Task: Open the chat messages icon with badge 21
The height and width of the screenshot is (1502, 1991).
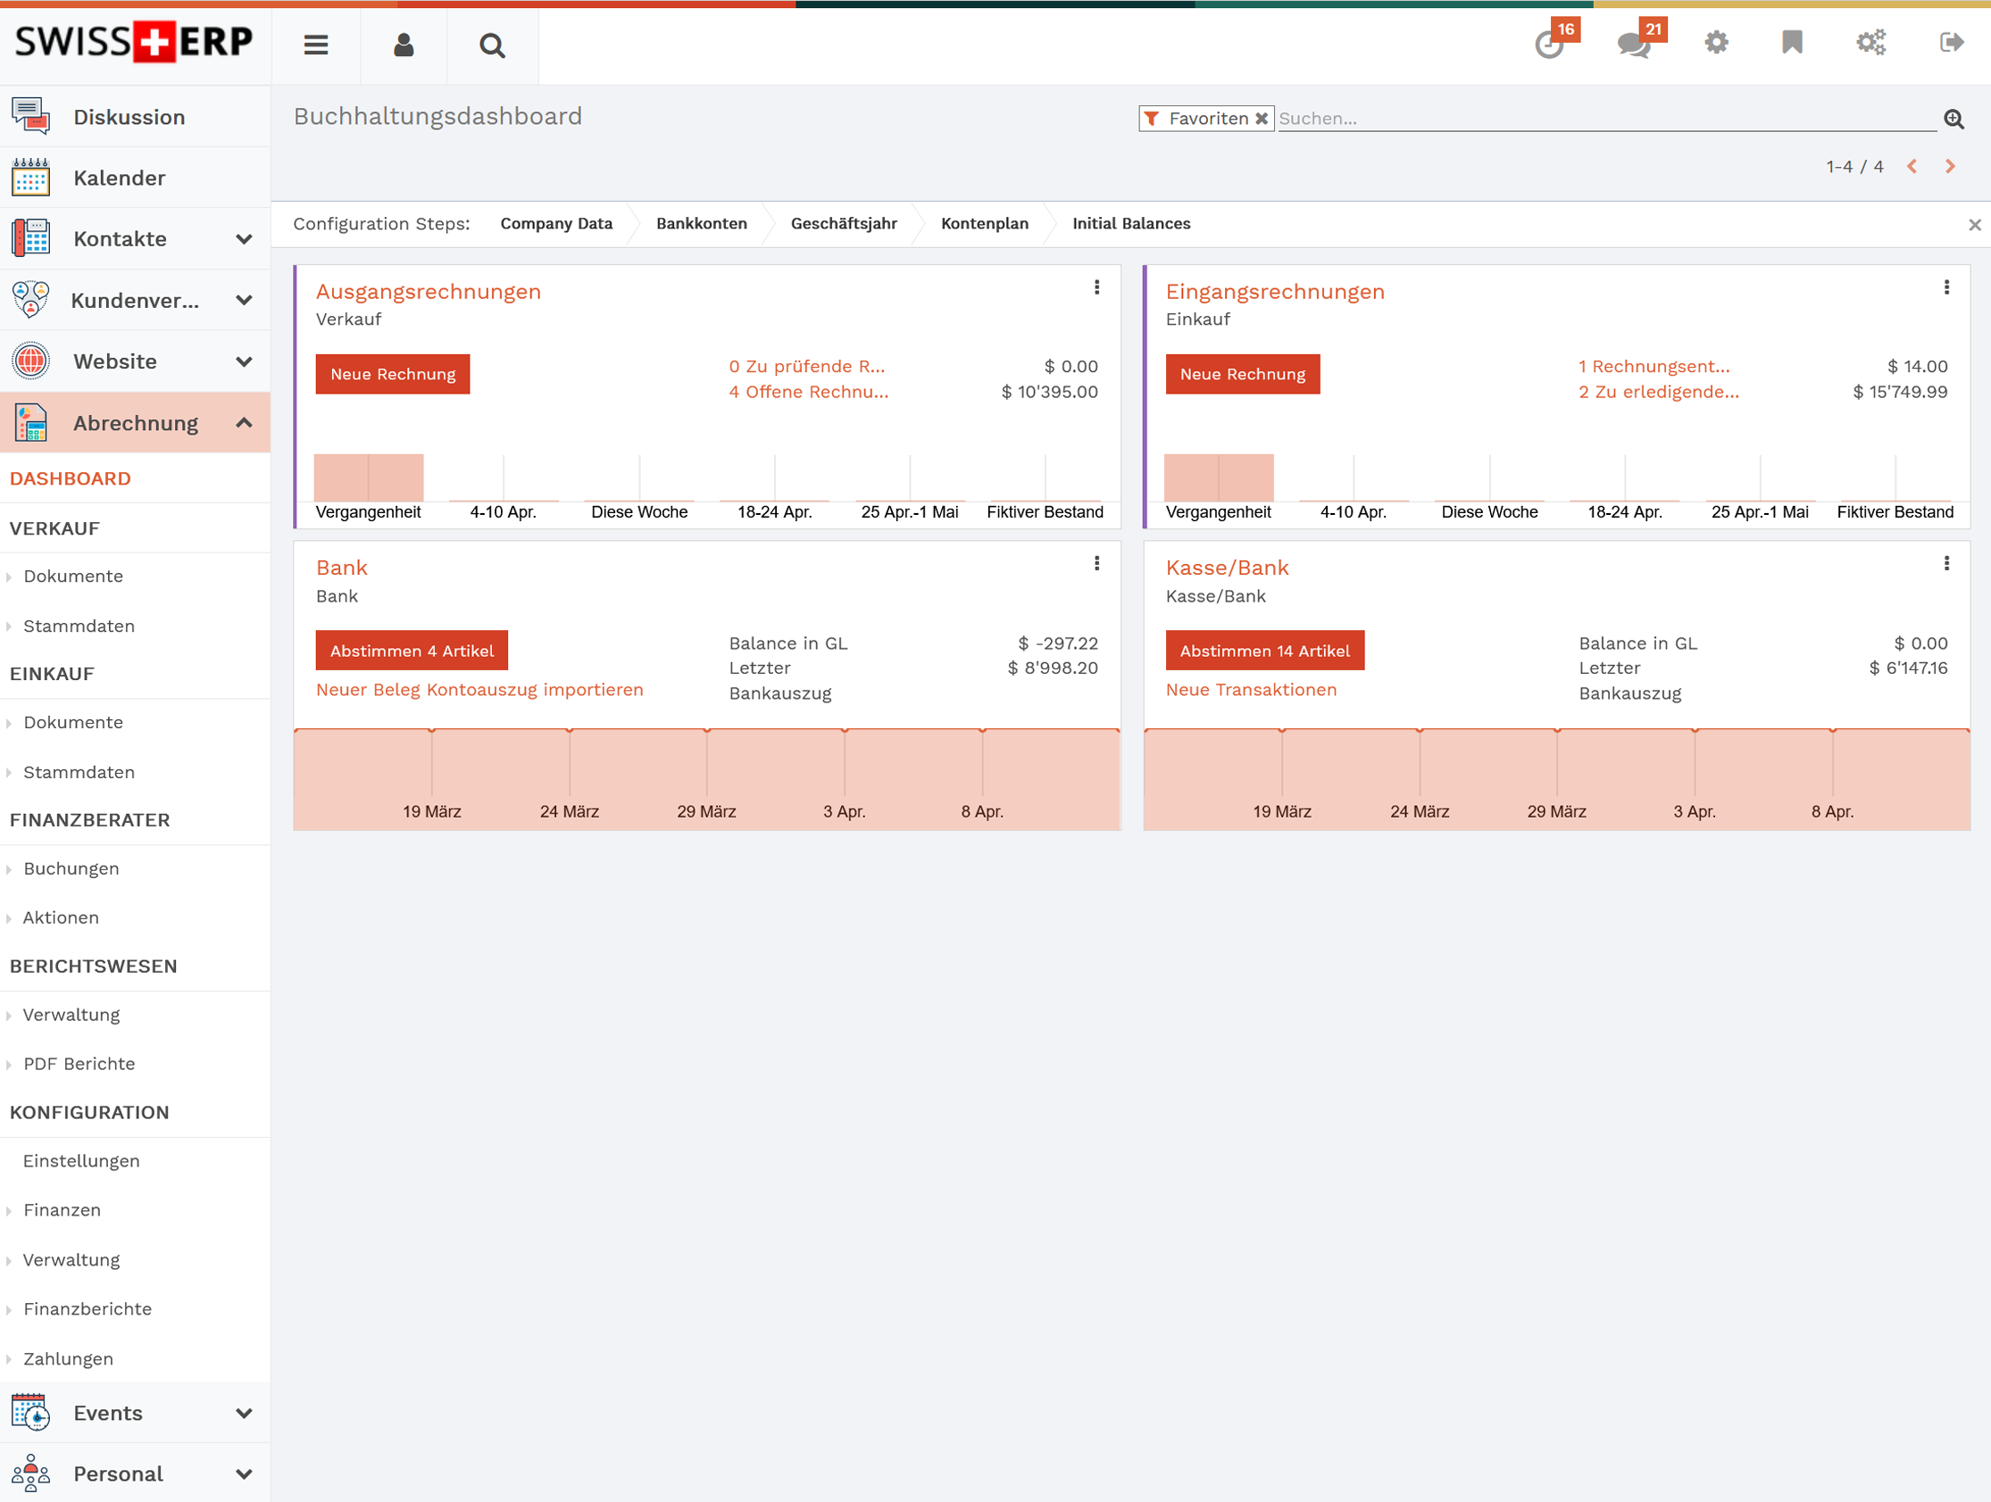Action: 1633,43
